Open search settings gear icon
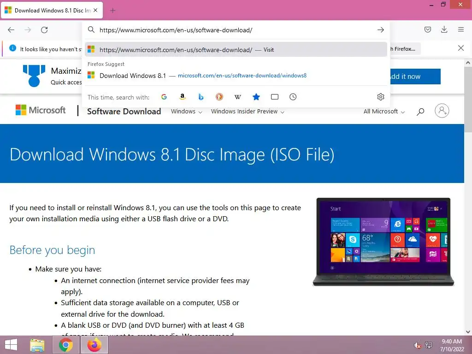472x354 pixels. pyautogui.click(x=380, y=97)
